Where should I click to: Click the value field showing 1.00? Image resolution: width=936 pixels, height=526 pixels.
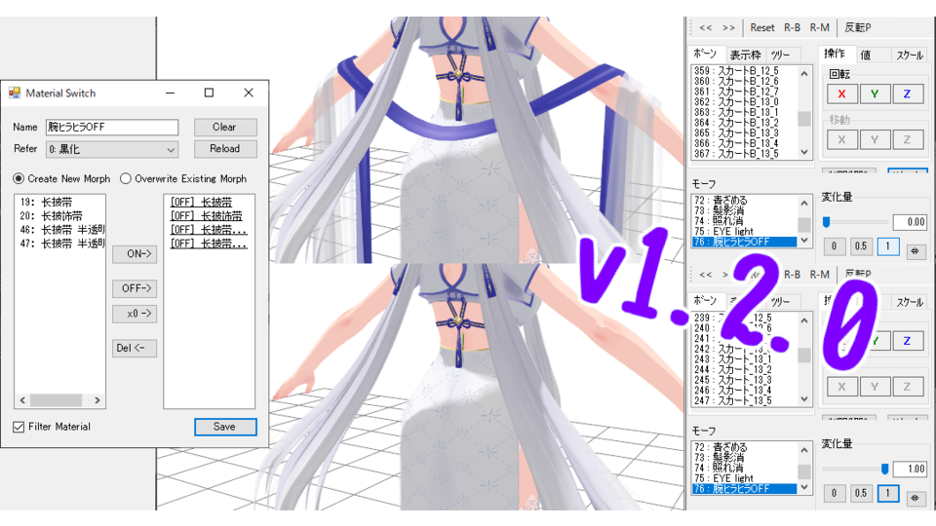point(910,469)
